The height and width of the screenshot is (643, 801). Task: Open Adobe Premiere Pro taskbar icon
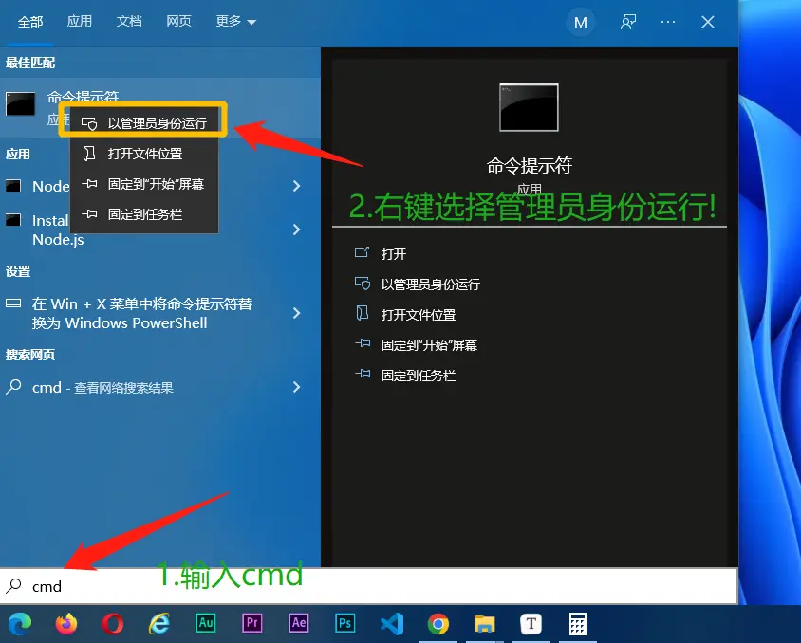coord(252,623)
